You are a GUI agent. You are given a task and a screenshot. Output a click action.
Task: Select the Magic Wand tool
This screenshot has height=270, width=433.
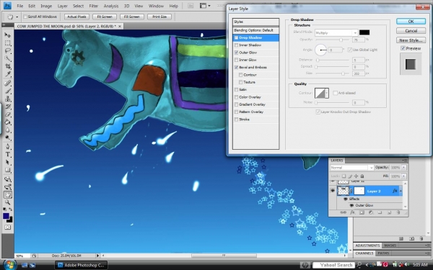click(x=7, y=58)
